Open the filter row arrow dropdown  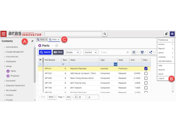(x=40, y=64)
